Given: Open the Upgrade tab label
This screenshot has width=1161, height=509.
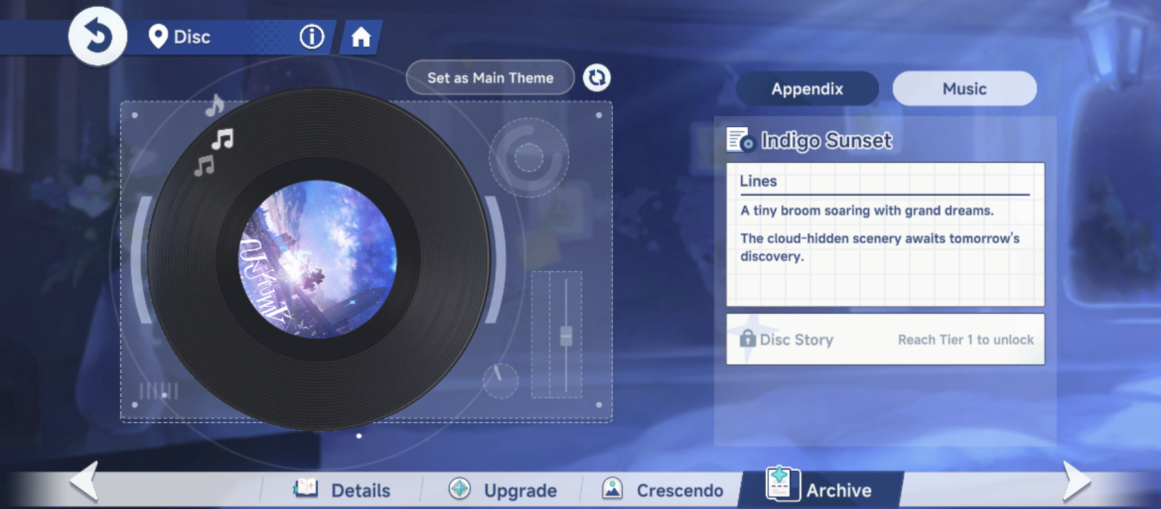Looking at the screenshot, I should pyautogui.click(x=520, y=491).
